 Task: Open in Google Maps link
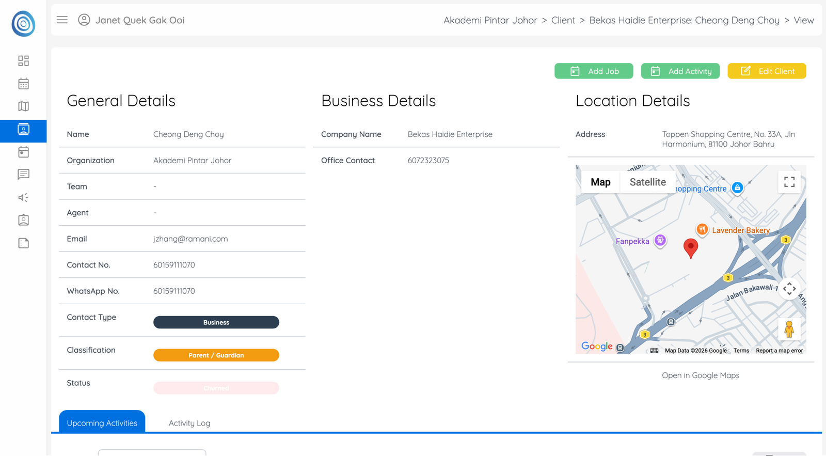(701, 375)
